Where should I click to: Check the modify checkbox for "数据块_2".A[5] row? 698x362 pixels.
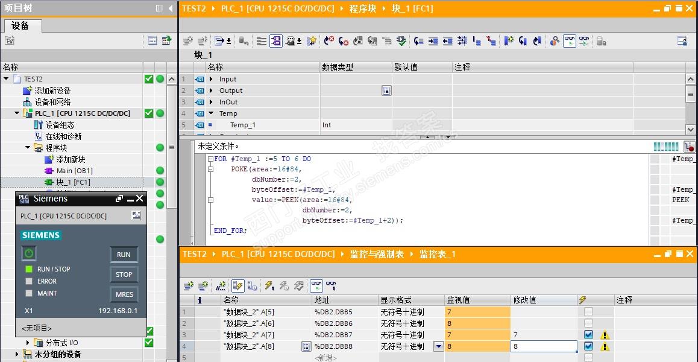point(588,312)
